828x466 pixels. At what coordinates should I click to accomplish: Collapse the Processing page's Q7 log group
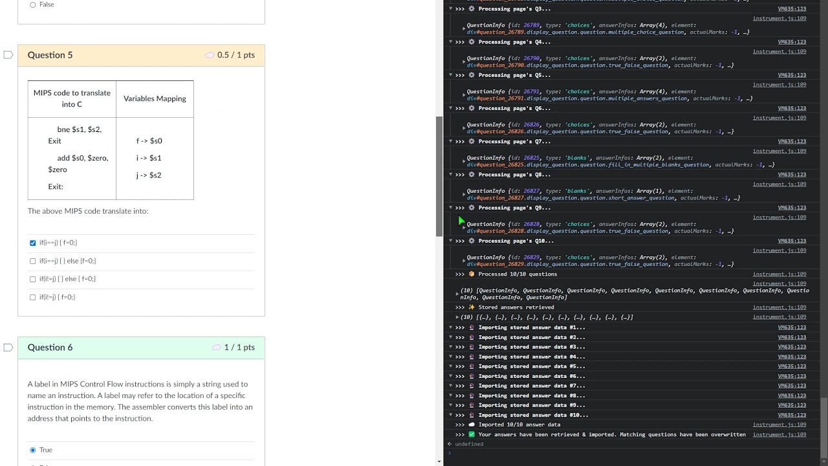point(451,141)
